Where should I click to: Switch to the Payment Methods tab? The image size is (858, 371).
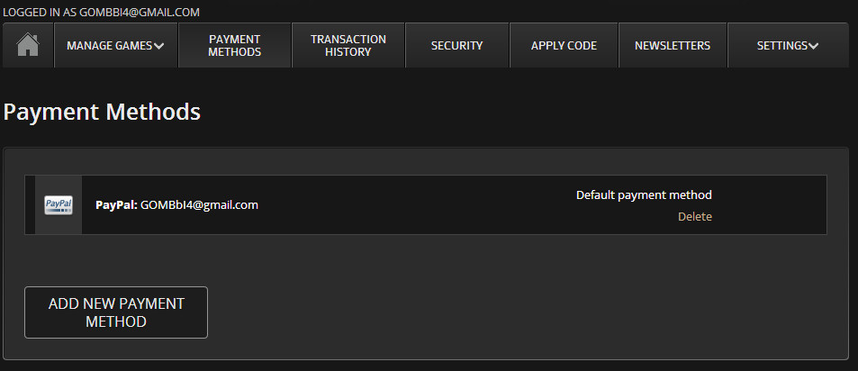pos(235,46)
